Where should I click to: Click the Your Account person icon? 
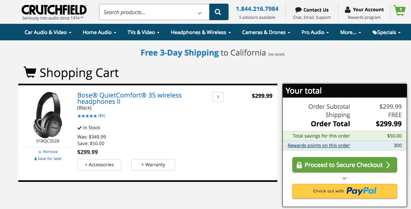(x=348, y=10)
